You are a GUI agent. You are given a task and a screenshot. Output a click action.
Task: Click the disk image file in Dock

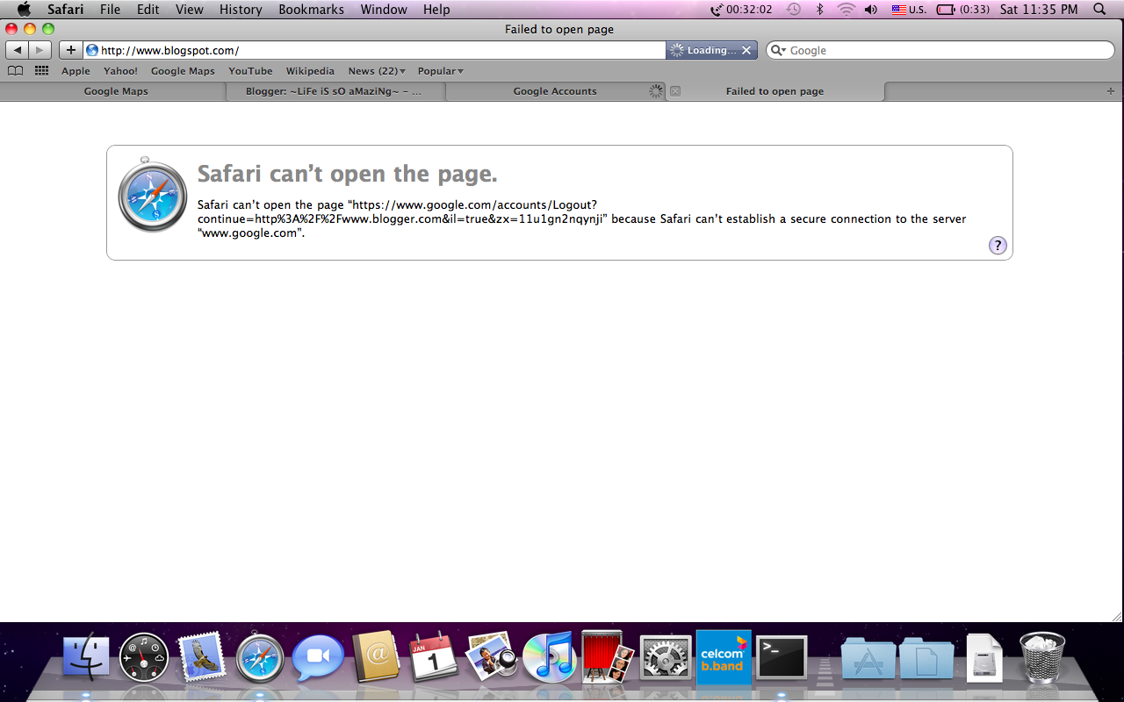(984, 657)
